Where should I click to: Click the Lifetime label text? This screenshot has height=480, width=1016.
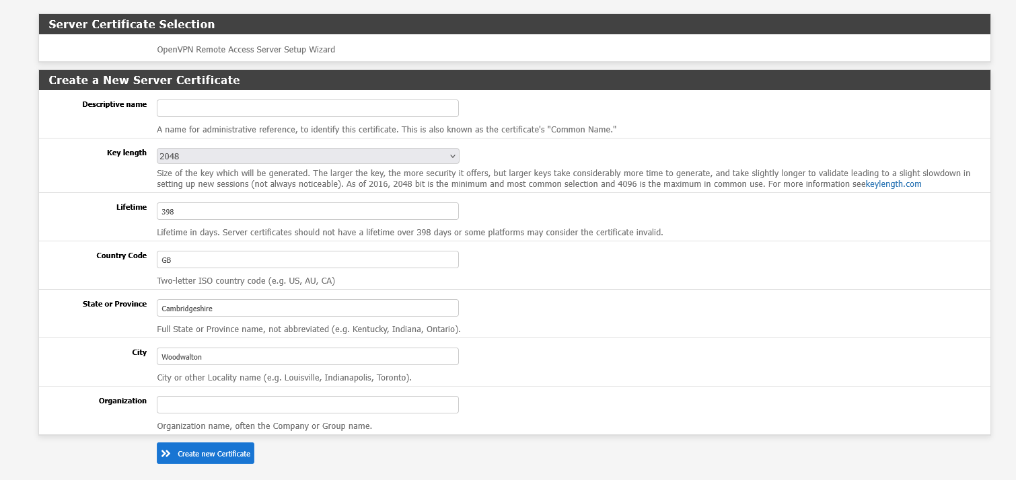132,207
